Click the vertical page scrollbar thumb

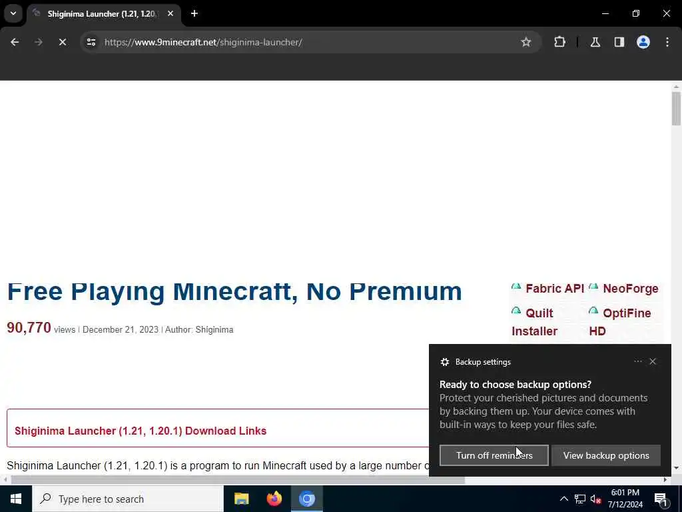tap(676, 109)
